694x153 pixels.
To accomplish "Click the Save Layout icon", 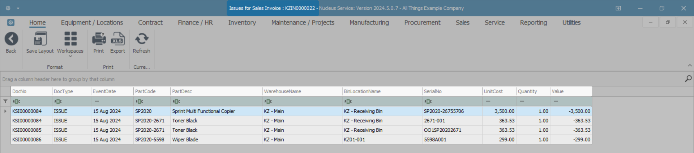I will point(40,39).
